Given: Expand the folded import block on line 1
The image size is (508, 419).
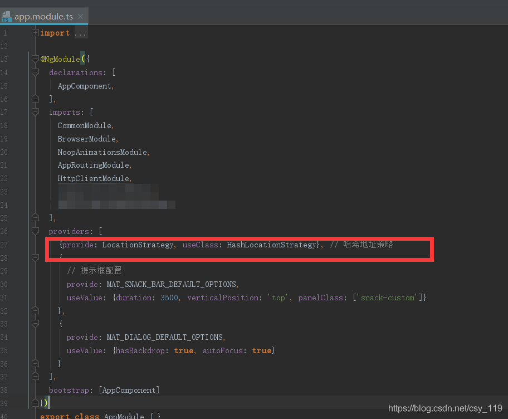Looking at the screenshot, I should 35,33.
